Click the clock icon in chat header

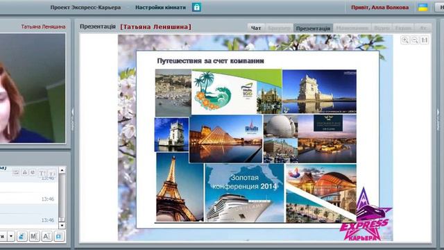[x=33, y=172]
